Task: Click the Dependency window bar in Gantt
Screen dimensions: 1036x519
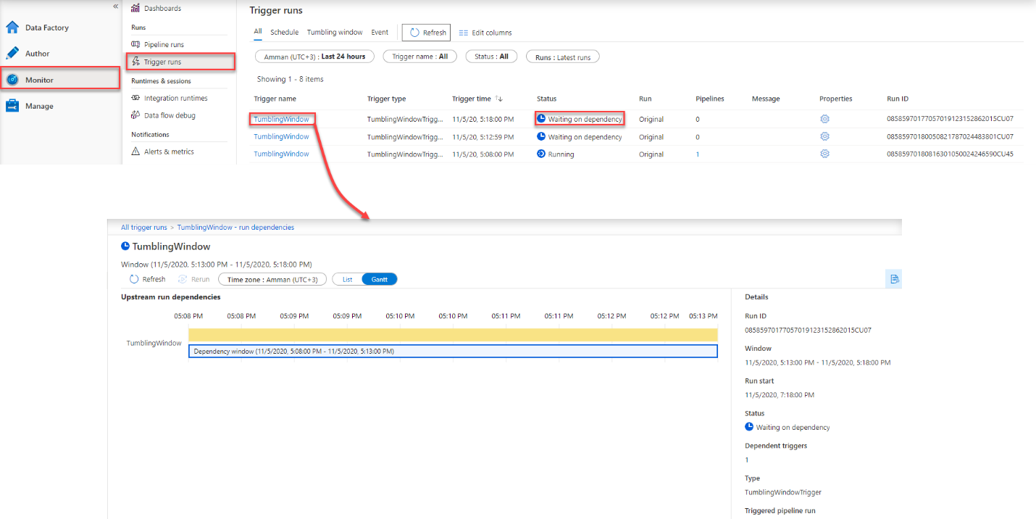Action: coord(453,351)
